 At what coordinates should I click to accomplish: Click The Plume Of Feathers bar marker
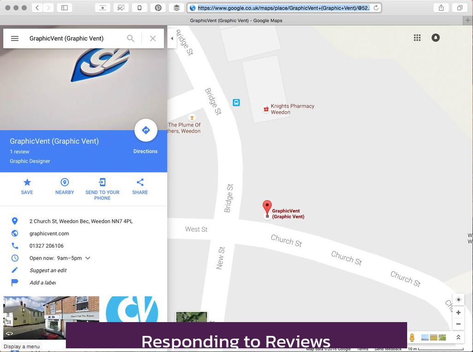pos(192,117)
